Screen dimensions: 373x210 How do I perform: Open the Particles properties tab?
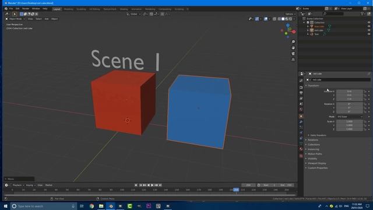point(301,127)
